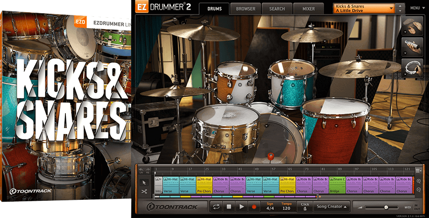Open the hand claps instrument dropdown arrow
The height and width of the screenshot is (218, 429).
[404, 32]
